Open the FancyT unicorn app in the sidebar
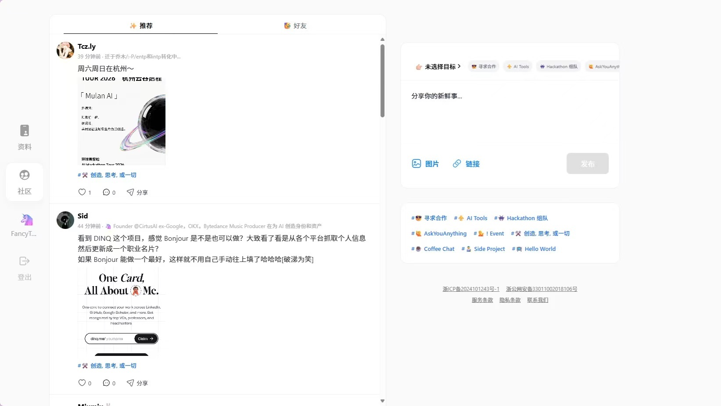 (x=24, y=224)
